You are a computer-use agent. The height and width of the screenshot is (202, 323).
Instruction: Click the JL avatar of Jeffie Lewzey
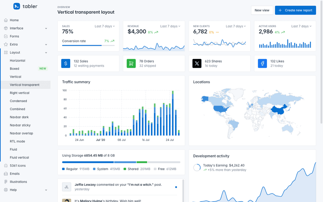point(67,187)
